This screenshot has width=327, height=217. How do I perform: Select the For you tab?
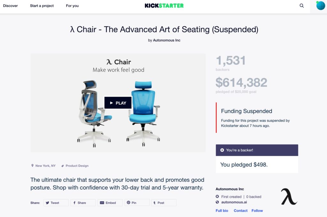click(x=72, y=5)
